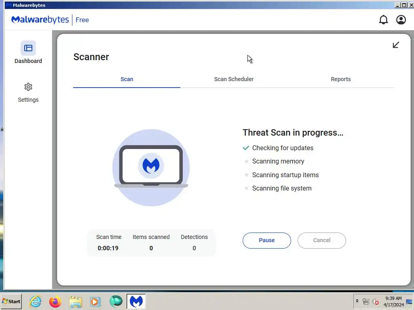
Task: Switch to the Scan Scheduler tab
Action: pos(234,79)
